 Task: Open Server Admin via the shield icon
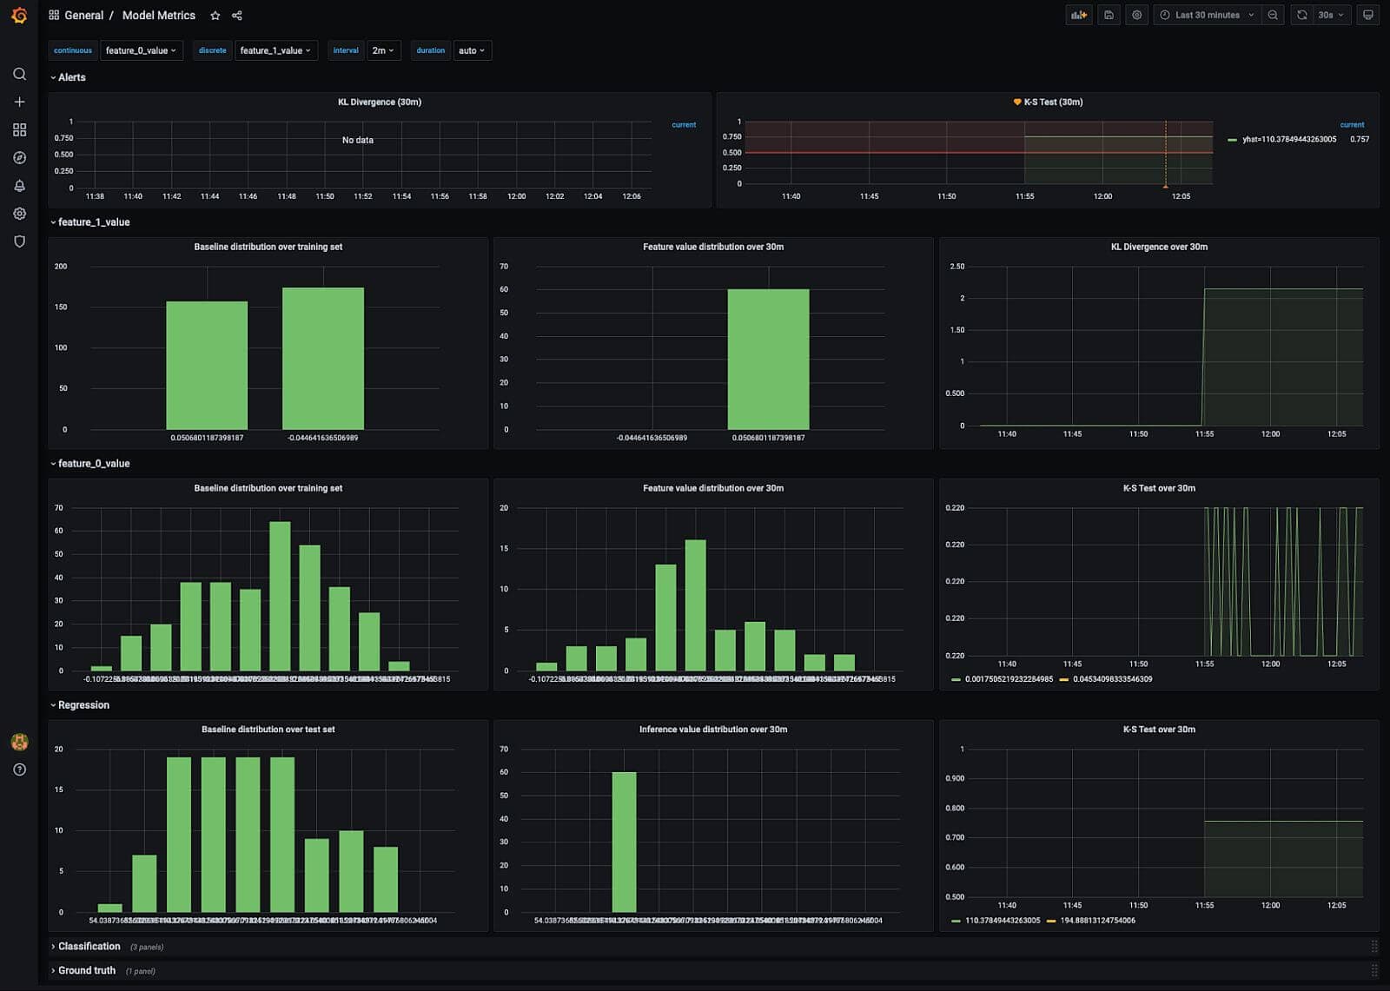tap(19, 241)
